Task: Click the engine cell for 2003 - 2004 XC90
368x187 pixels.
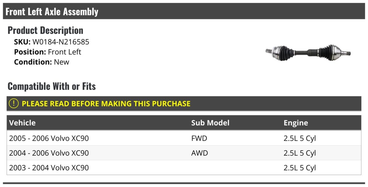Action: [x=300, y=168]
